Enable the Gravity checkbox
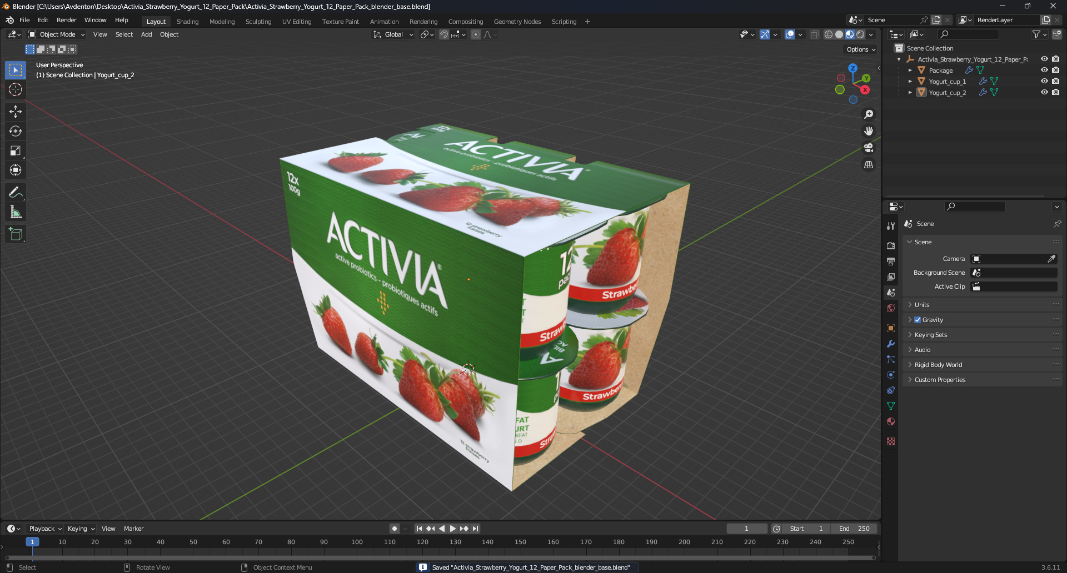The height and width of the screenshot is (573, 1067). (918, 320)
